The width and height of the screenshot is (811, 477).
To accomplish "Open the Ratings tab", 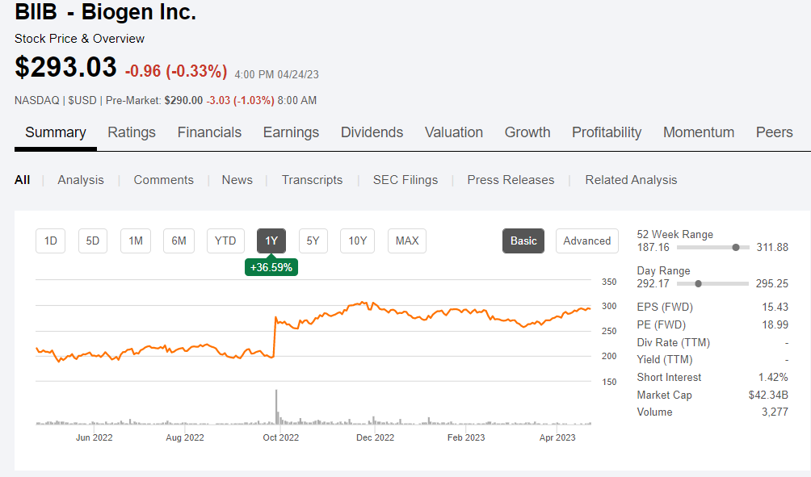I will (132, 132).
